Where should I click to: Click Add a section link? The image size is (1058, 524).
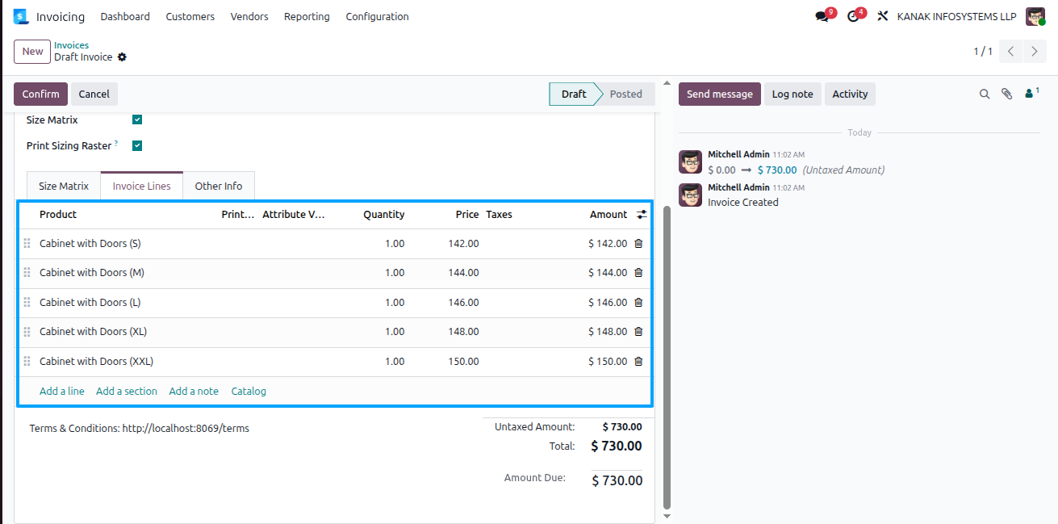(x=127, y=391)
